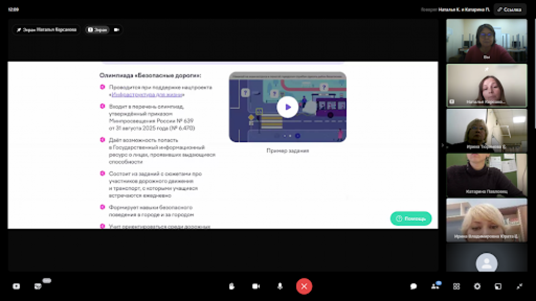Open the call settings gear
Screen dimensions: 536x301
(x=477, y=287)
